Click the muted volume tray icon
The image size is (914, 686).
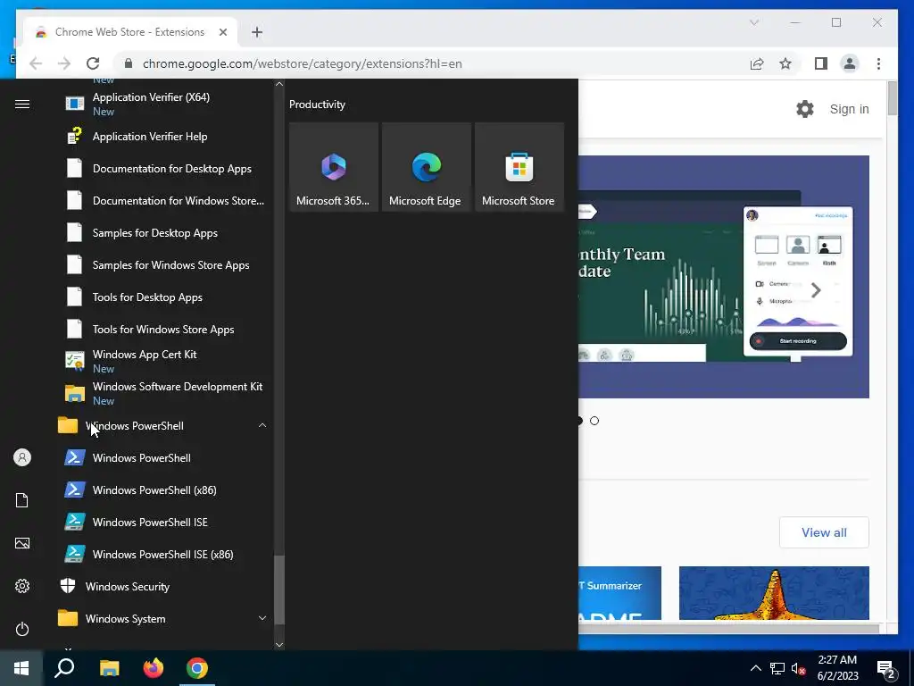click(799, 668)
